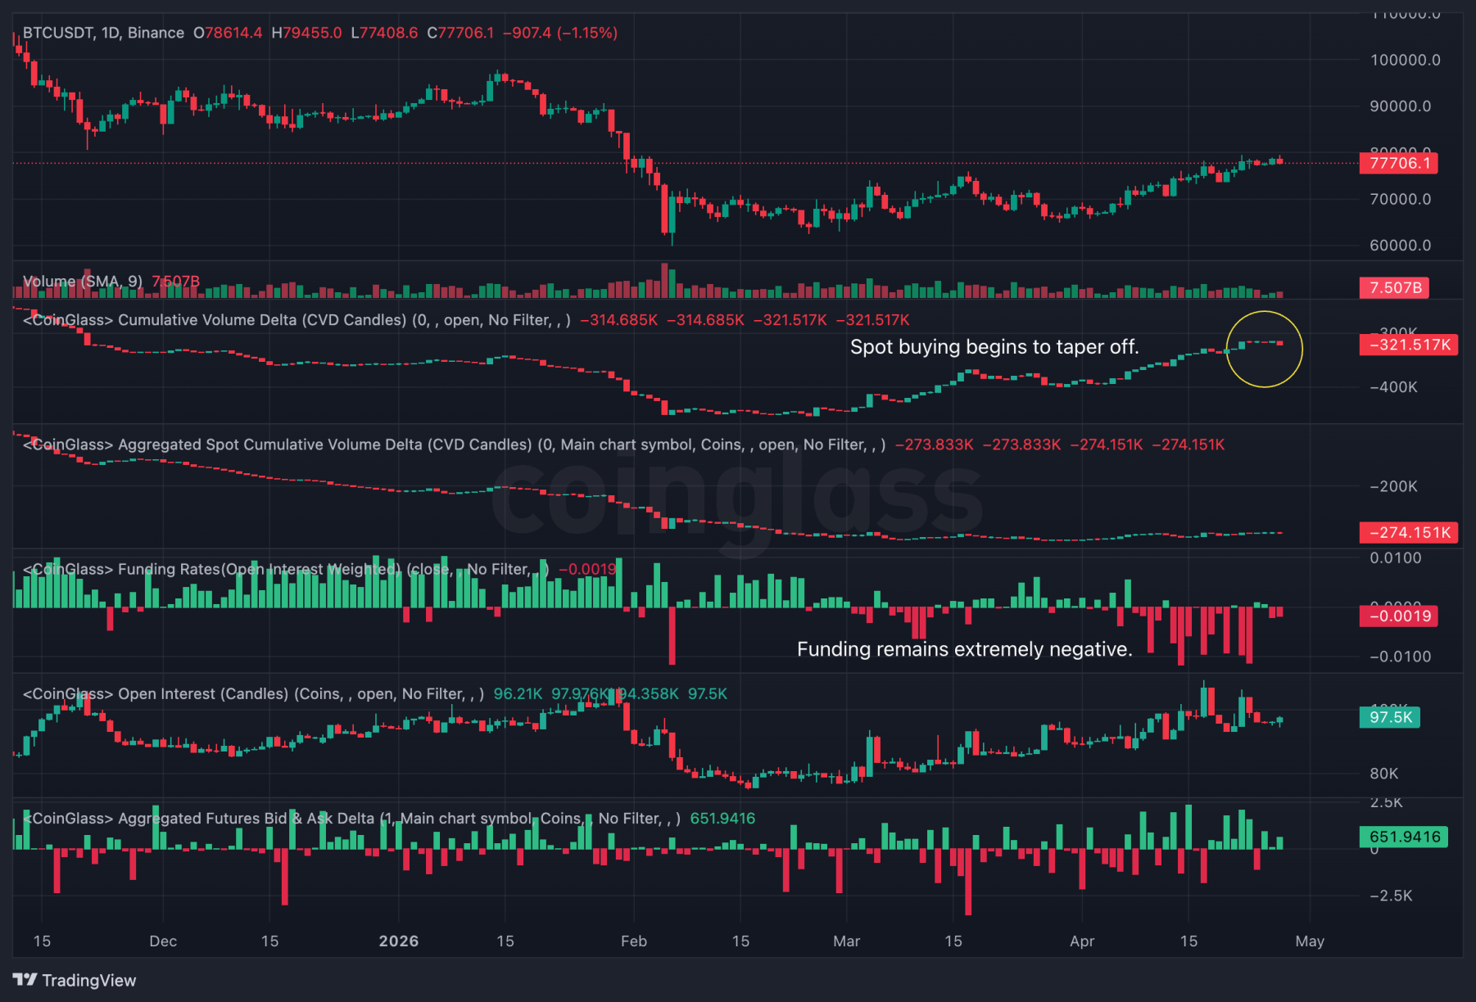Screen dimensions: 1476x1002
Task: Select the Aggregated Futures Bid & Ask Delta legend
Action: [351, 818]
